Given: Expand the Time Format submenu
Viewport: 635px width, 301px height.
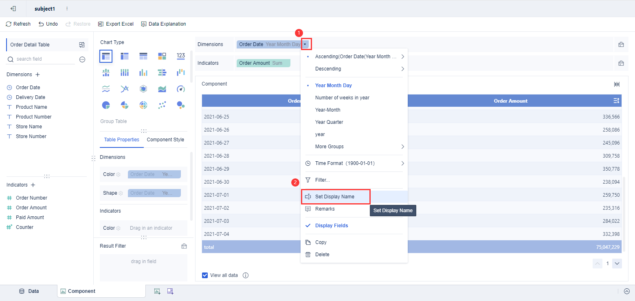Looking at the screenshot, I should [334, 163].
